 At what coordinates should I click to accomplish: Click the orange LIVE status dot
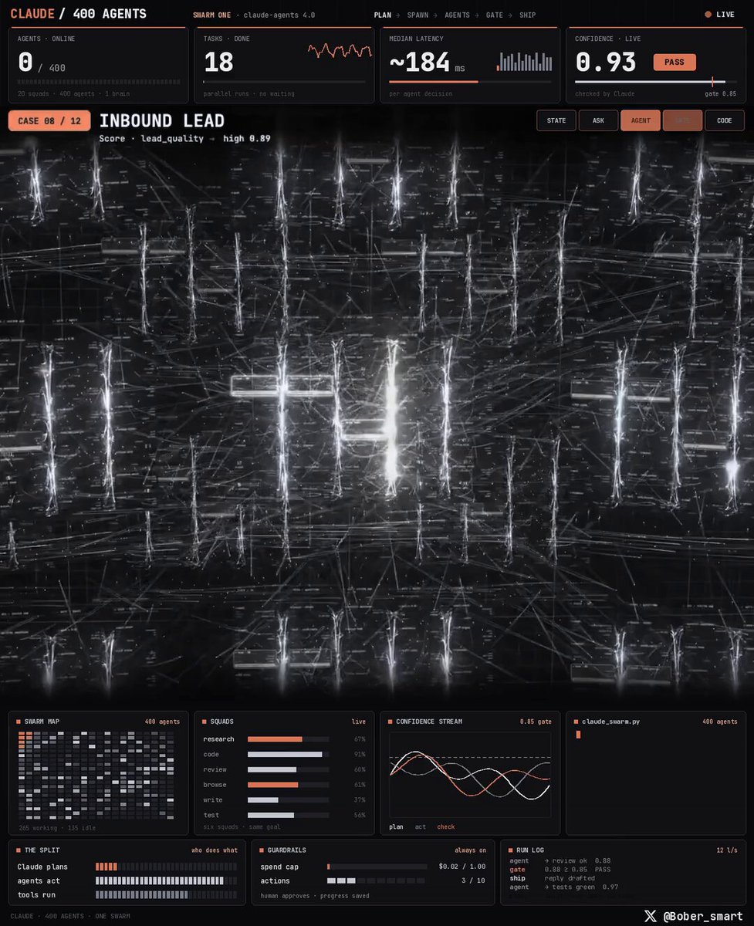(708, 15)
